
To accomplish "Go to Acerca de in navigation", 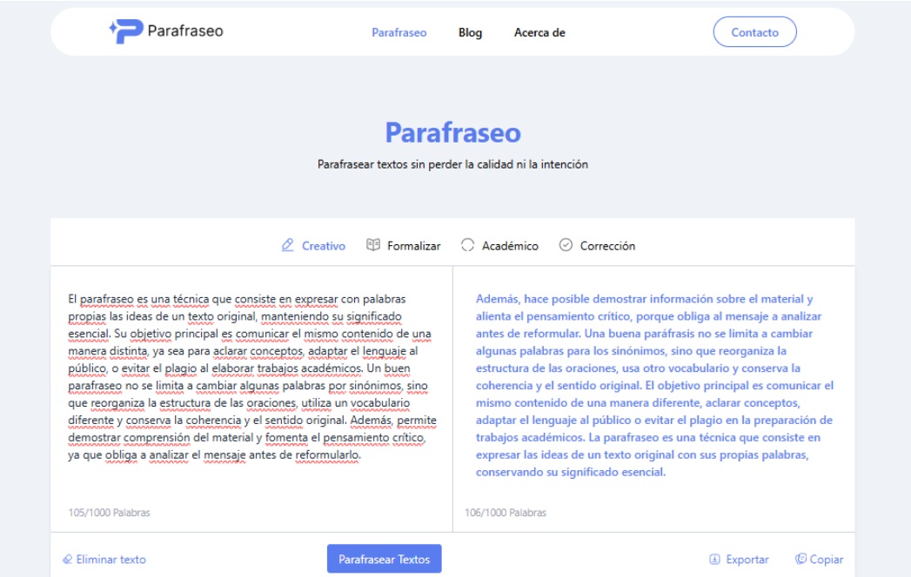I will pyautogui.click(x=539, y=33).
